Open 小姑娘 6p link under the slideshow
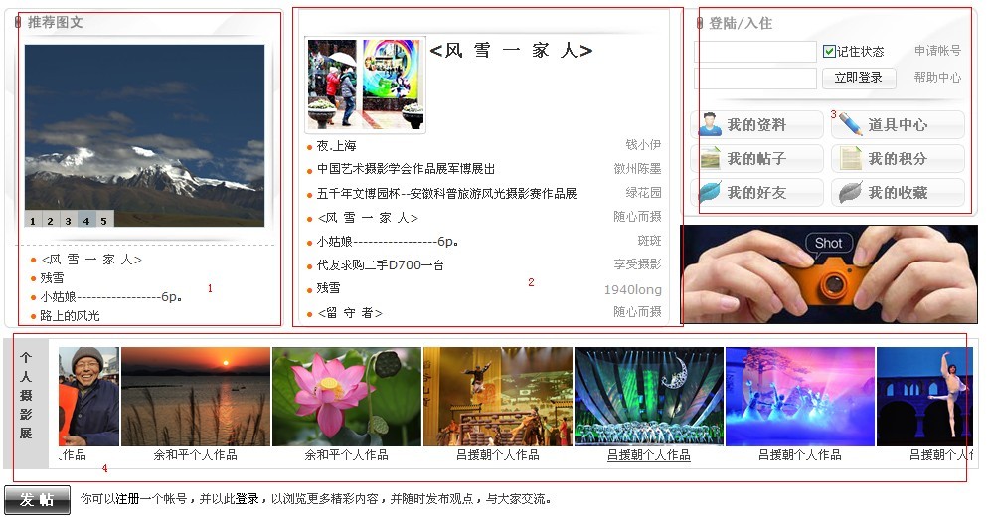991x523 pixels. pyautogui.click(x=111, y=296)
